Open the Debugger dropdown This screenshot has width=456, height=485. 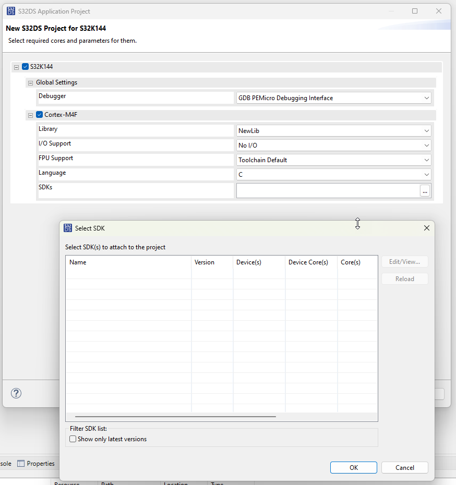coord(427,98)
